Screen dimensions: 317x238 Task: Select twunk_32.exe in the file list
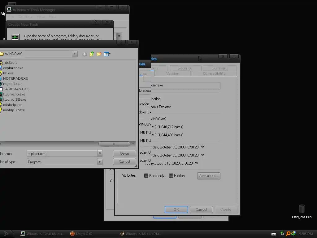pyautogui.click(x=13, y=99)
